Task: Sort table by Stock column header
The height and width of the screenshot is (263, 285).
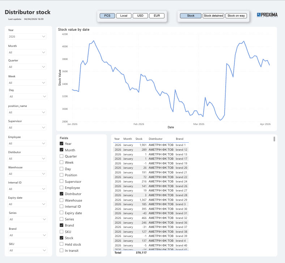Action: coord(139,139)
